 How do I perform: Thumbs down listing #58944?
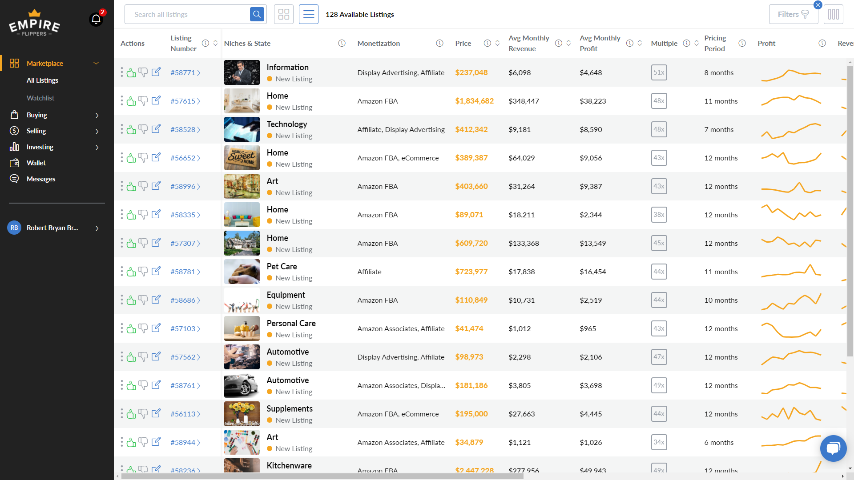pyautogui.click(x=143, y=442)
